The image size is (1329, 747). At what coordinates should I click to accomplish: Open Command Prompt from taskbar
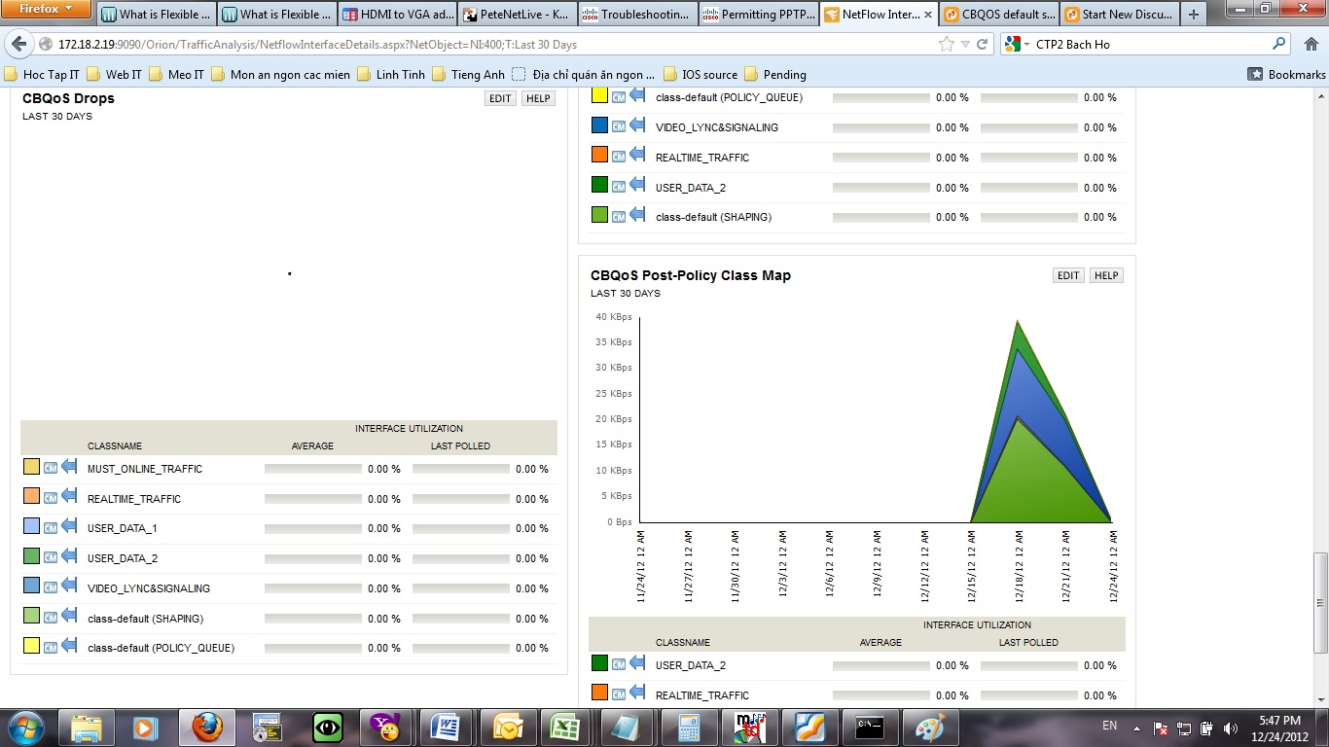pos(870,728)
